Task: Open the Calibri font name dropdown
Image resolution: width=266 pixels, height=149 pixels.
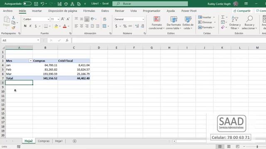Action: [48, 19]
